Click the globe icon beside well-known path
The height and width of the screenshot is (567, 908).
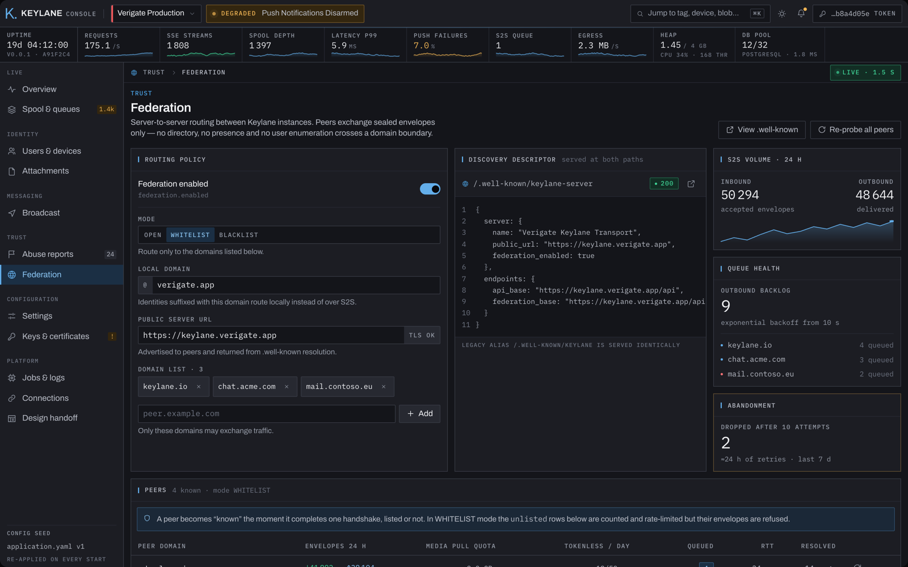pos(465,184)
